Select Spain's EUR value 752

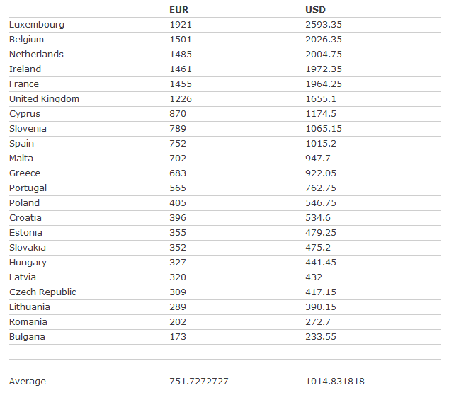pyautogui.click(x=178, y=144)
